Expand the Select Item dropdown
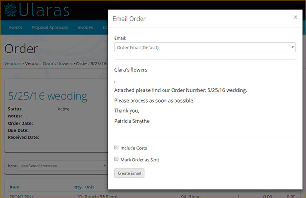 [63, 166]
